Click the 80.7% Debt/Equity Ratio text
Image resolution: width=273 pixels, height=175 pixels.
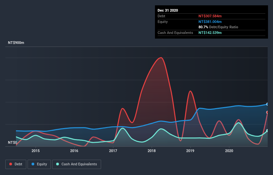218,27
